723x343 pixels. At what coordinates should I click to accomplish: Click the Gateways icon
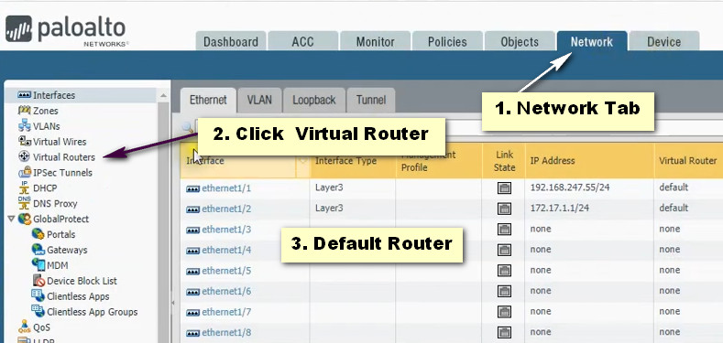(38, 250)
